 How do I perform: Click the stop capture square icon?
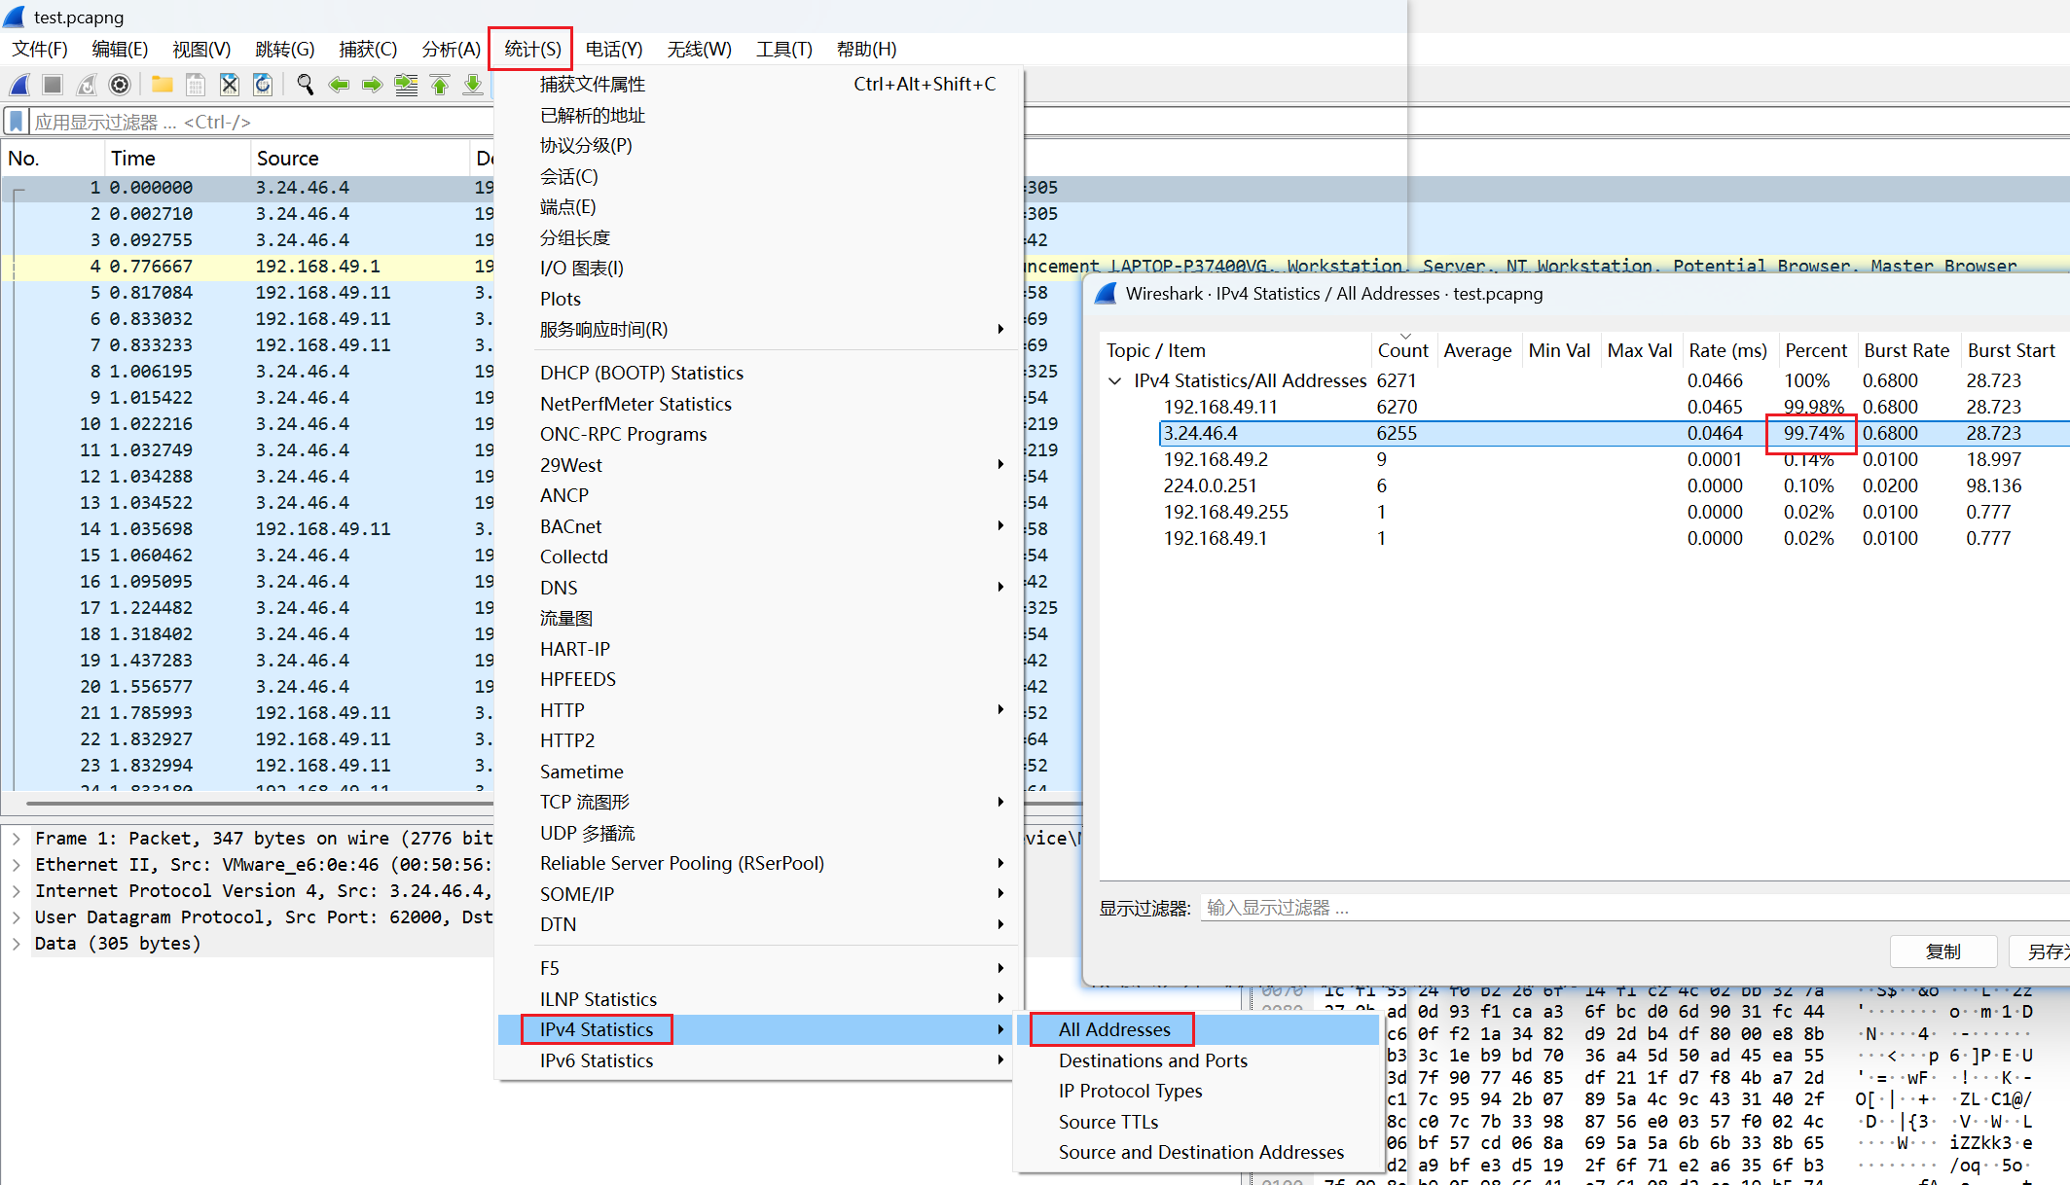tap(53, 86)
